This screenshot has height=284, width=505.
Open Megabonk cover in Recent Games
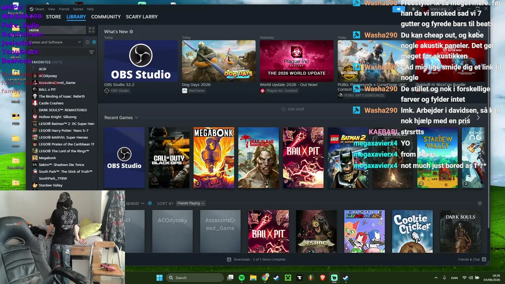[214, 157]
